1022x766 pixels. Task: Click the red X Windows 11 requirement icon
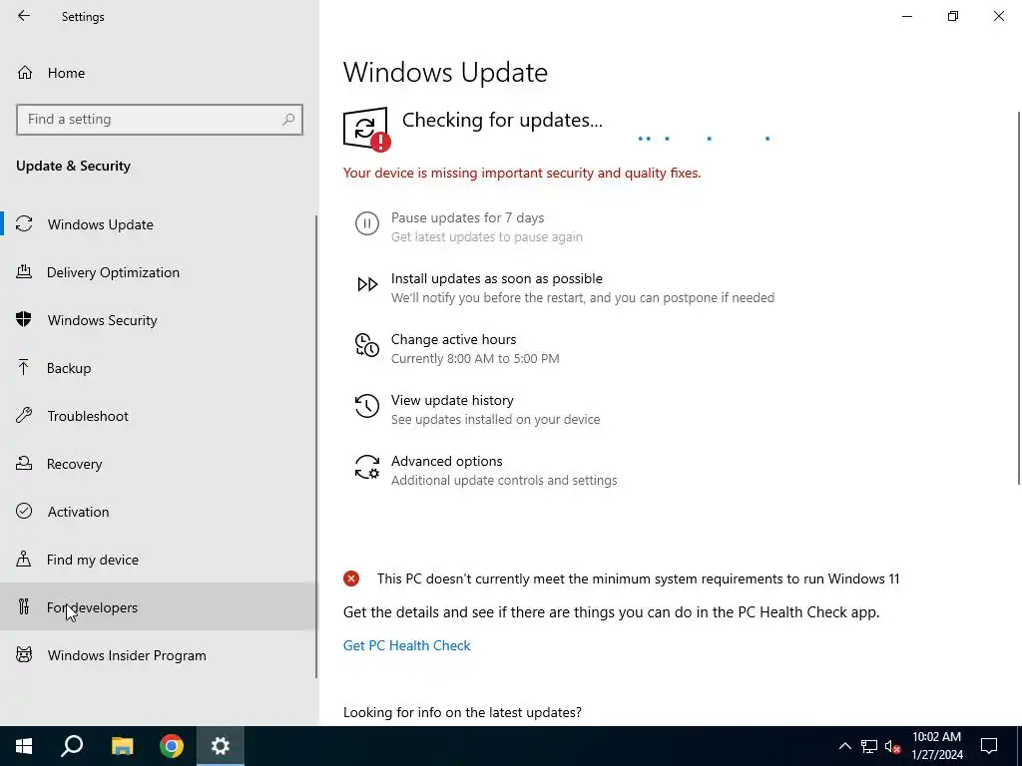[x=351, y=578]
